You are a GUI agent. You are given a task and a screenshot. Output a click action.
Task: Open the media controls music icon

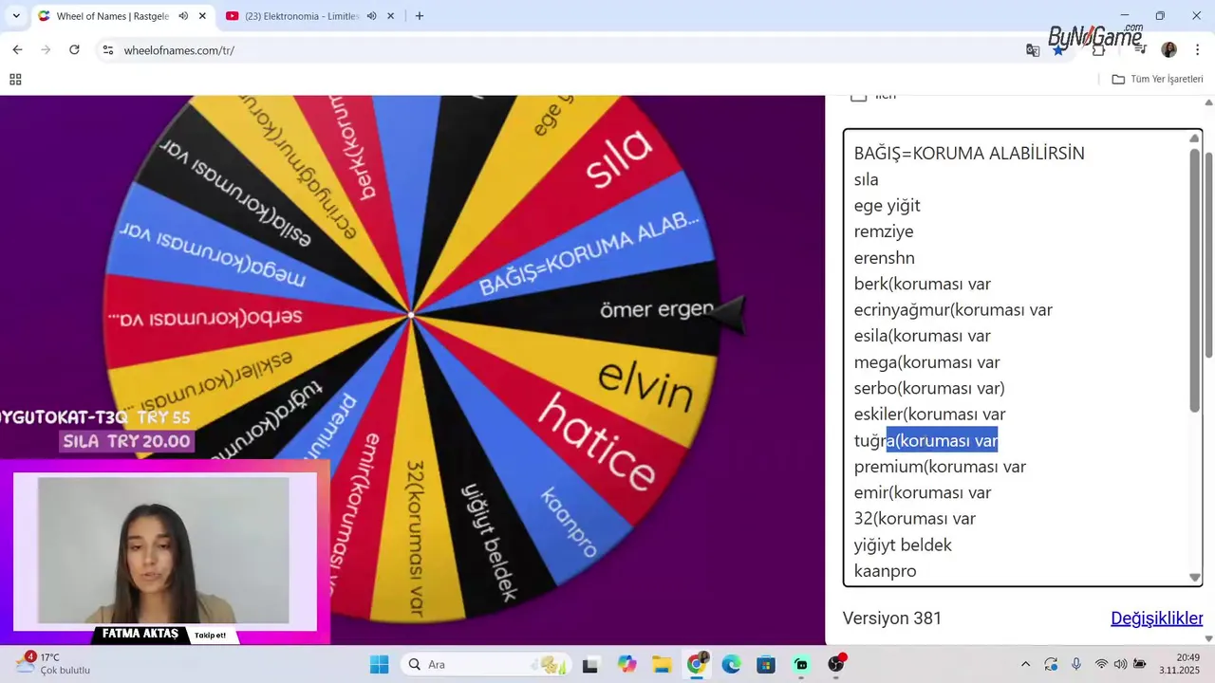(x=1140, y=50)
